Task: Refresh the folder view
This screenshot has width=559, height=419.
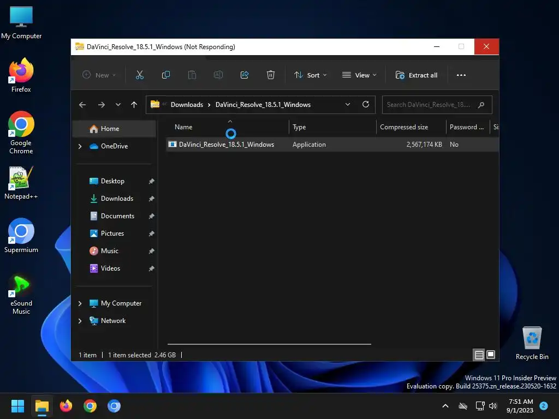Action: coord(365,104)
